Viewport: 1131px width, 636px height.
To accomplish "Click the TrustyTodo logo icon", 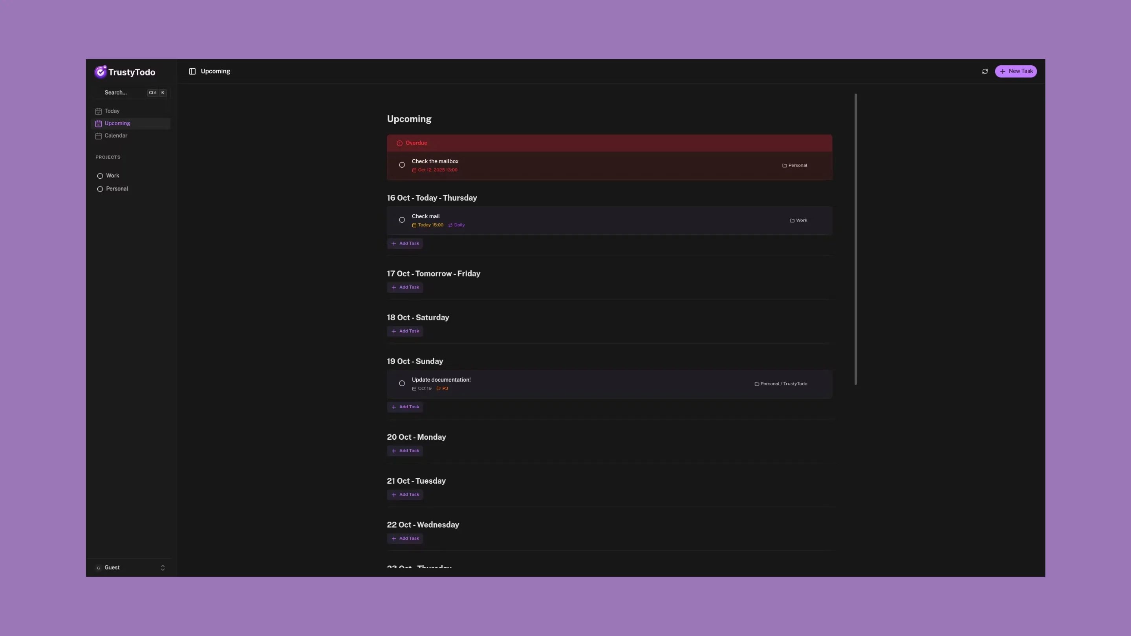I will 101,71.
